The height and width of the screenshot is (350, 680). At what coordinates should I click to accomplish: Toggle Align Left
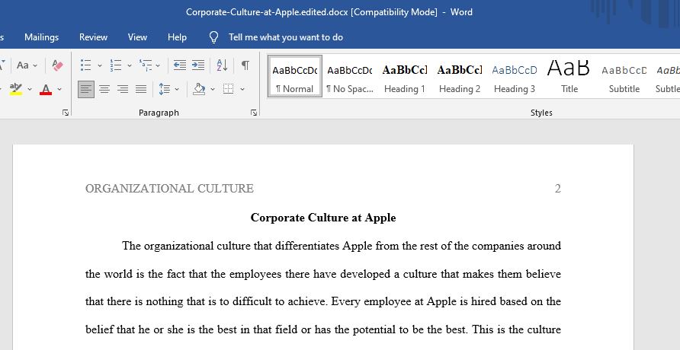(x=86, y=89)
